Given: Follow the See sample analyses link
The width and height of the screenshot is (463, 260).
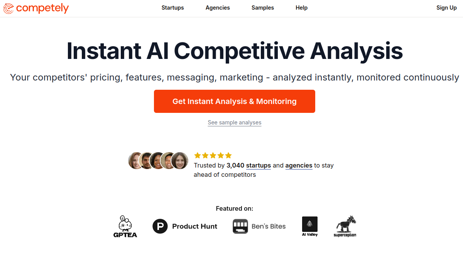Looking at the screenshot, I should (x=235, y=122).
